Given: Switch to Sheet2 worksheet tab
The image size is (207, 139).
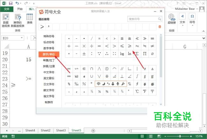Looking at the screenshot, I should coord(46,130).
